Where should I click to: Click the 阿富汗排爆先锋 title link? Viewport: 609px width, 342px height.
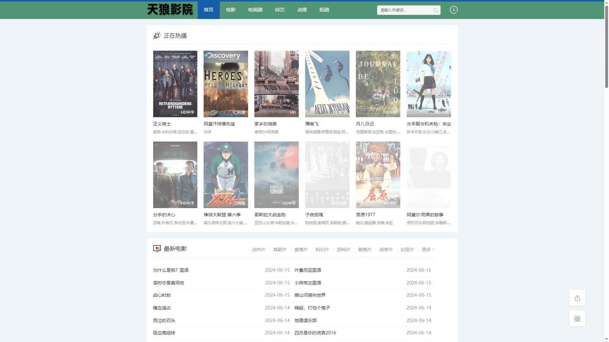tap(219, 124)
